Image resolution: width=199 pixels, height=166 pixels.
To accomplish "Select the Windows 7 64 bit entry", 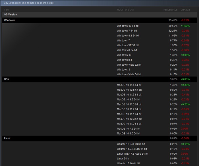I will (127, 31).
